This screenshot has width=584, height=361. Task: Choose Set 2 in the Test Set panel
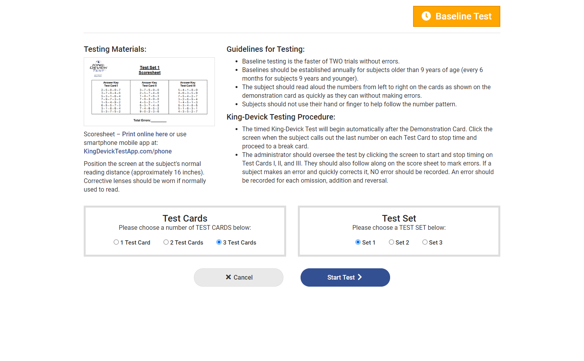click(391, 242)
